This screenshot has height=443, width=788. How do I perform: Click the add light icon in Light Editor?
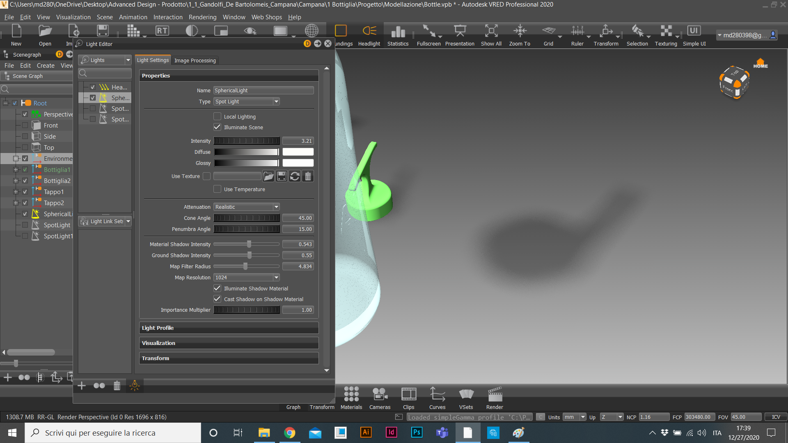[81, 386]
